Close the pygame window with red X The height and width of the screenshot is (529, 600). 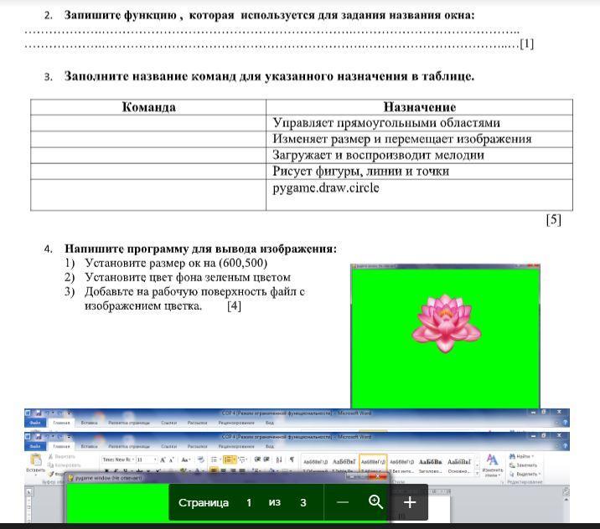tap(378, 476)
